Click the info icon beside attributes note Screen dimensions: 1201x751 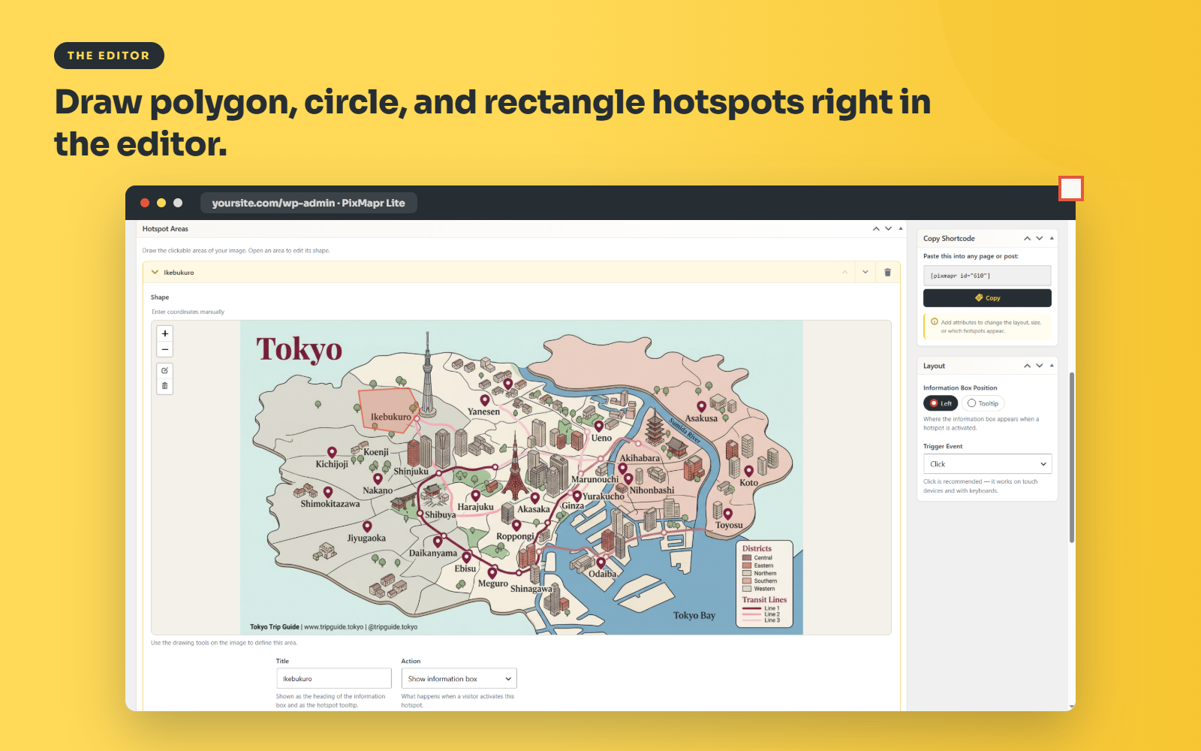[935, 321]
